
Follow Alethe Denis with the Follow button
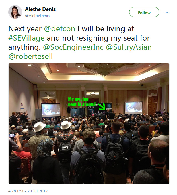coord(144,12)
